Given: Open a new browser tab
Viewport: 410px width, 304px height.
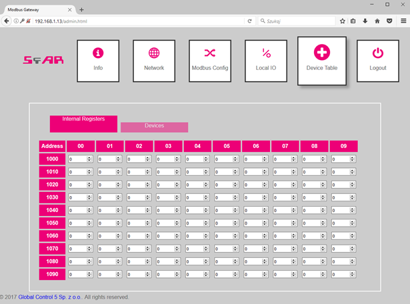Looking at the screenshot, I should 81,9.
